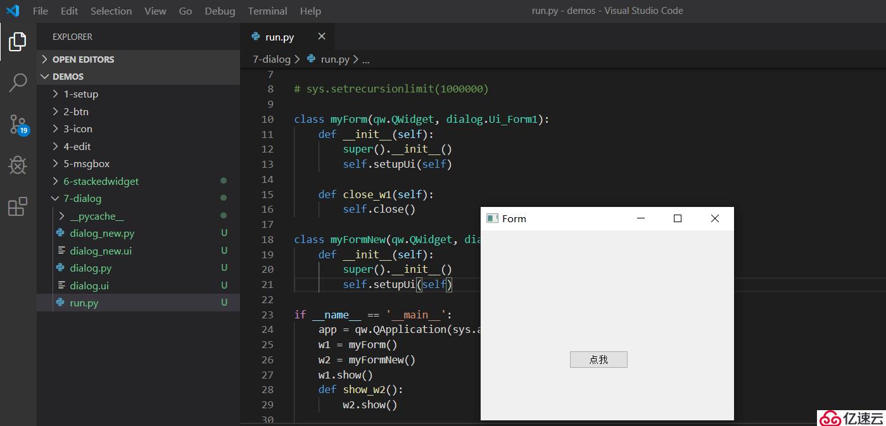Viewport: 886px width, 426px height.
Task: Click the 点我 button in Form window
Action: coord(598,360)
